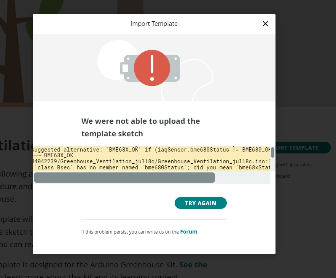Click the 'See the' link behind the dialog
This screenshot has height=278, width=336.
[x=193, y=265]
